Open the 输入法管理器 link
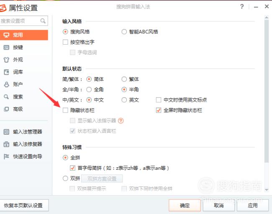This screenshot has width=272, height=214. point(28,132)
